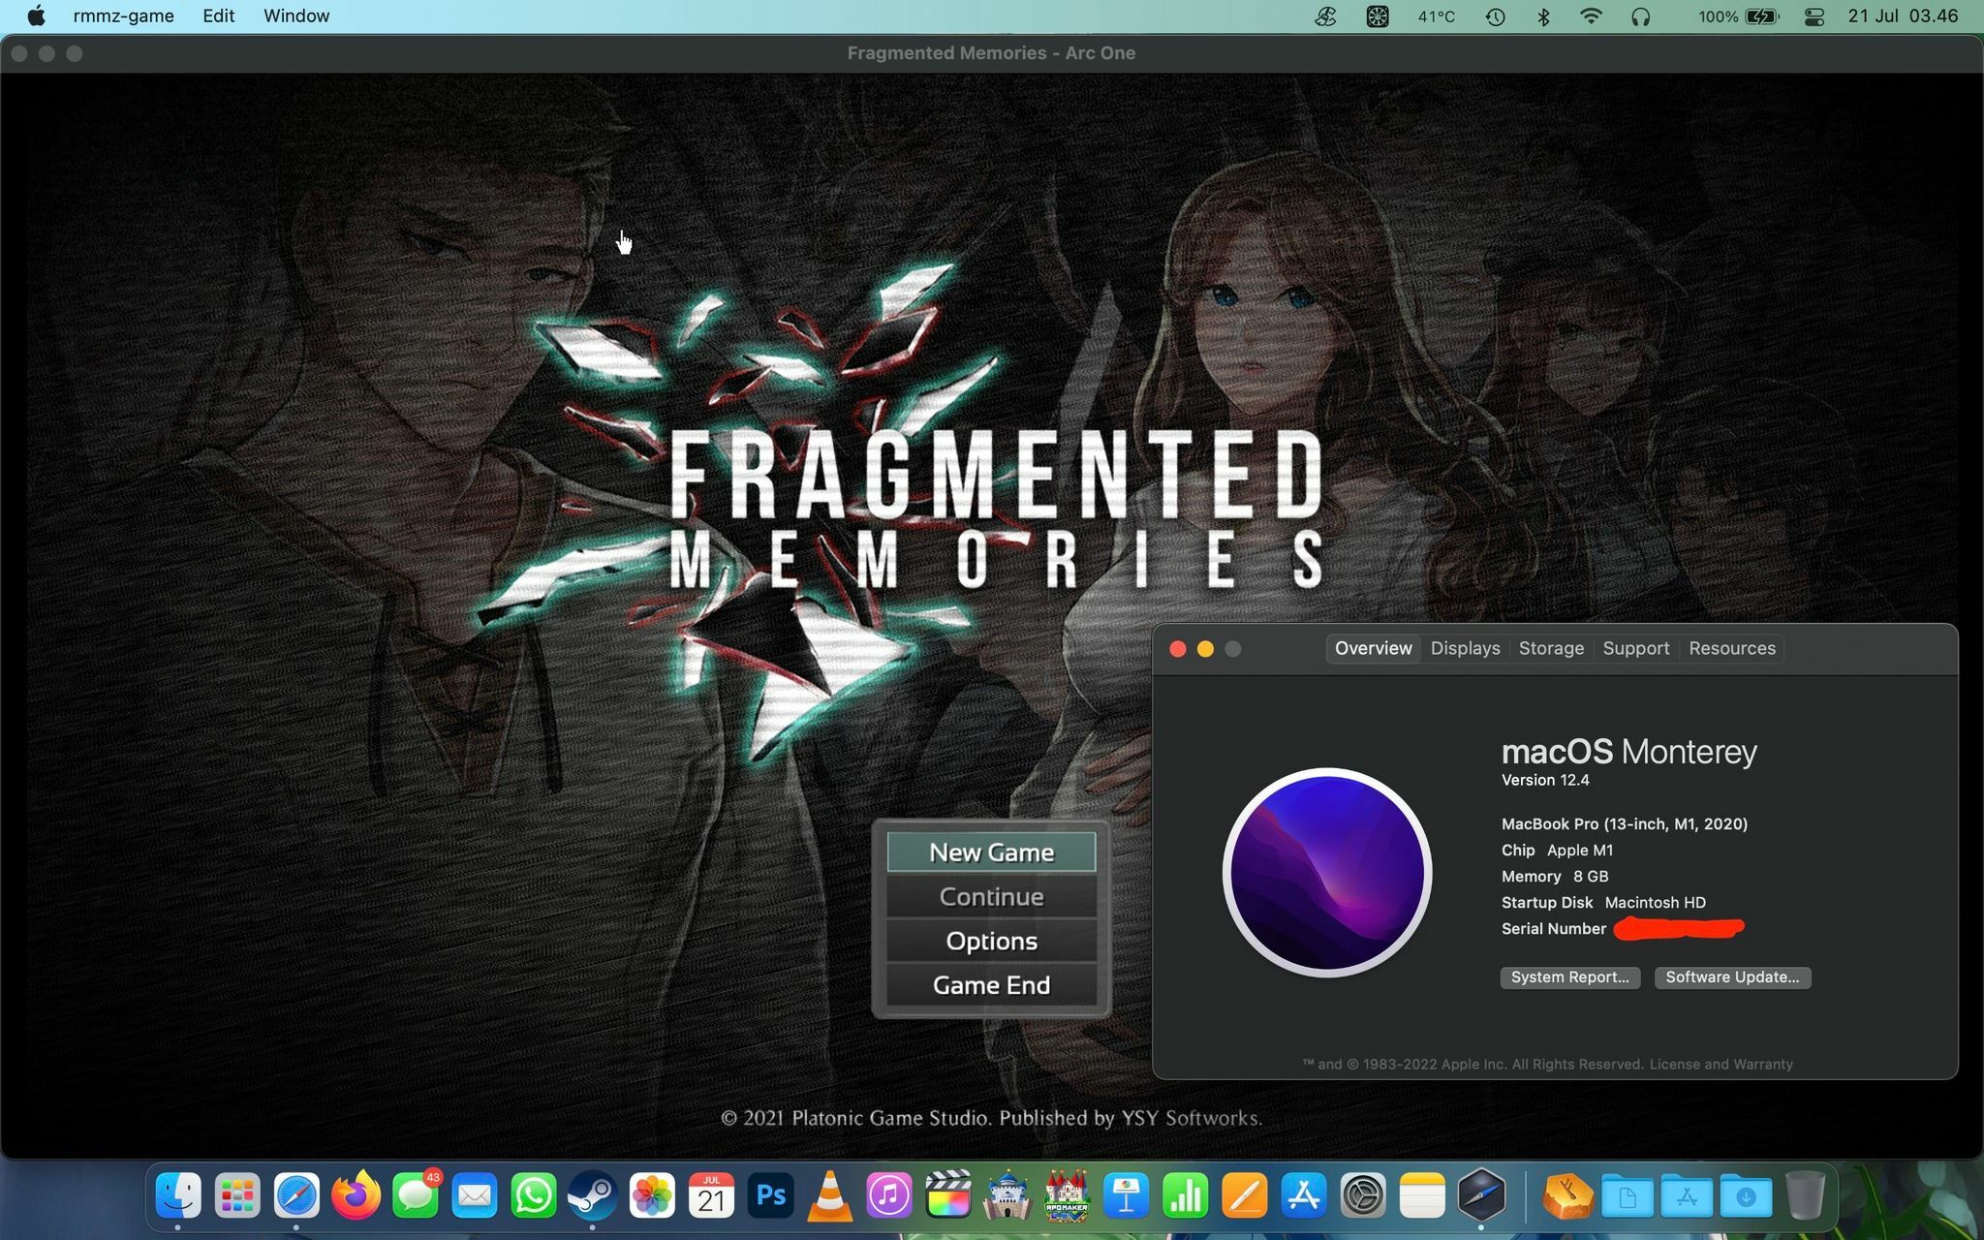
Task: Click the Bluetooth menu bar icon
Action: tap(1544, 16)
